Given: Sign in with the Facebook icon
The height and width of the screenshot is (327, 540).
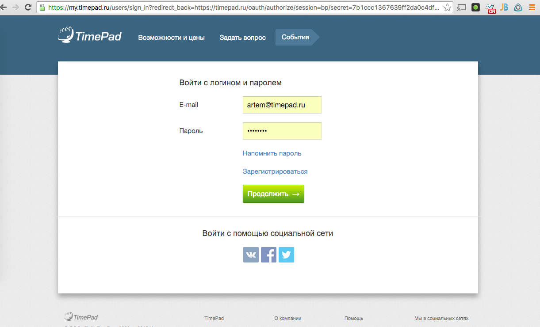Looking at the screenshot, I should point(268,255).
